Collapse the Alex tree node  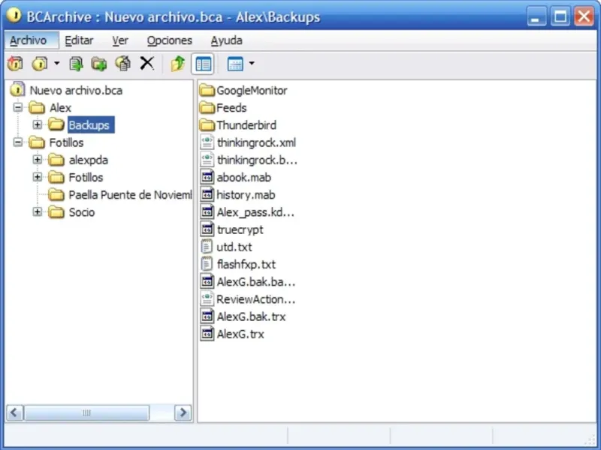(17, 107)
